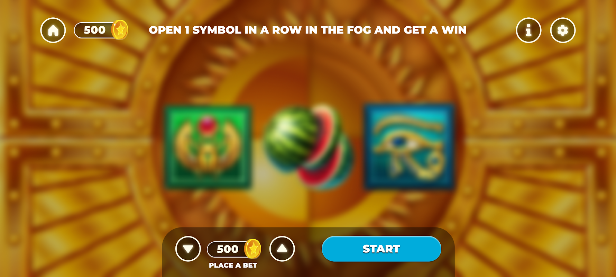The width and height of the screenshot is (616, 277).
Task: Tap the gold star coin beside the balance
Action: 120,30
